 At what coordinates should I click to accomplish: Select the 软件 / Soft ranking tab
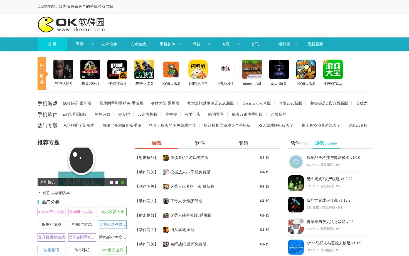click(300, 143)
